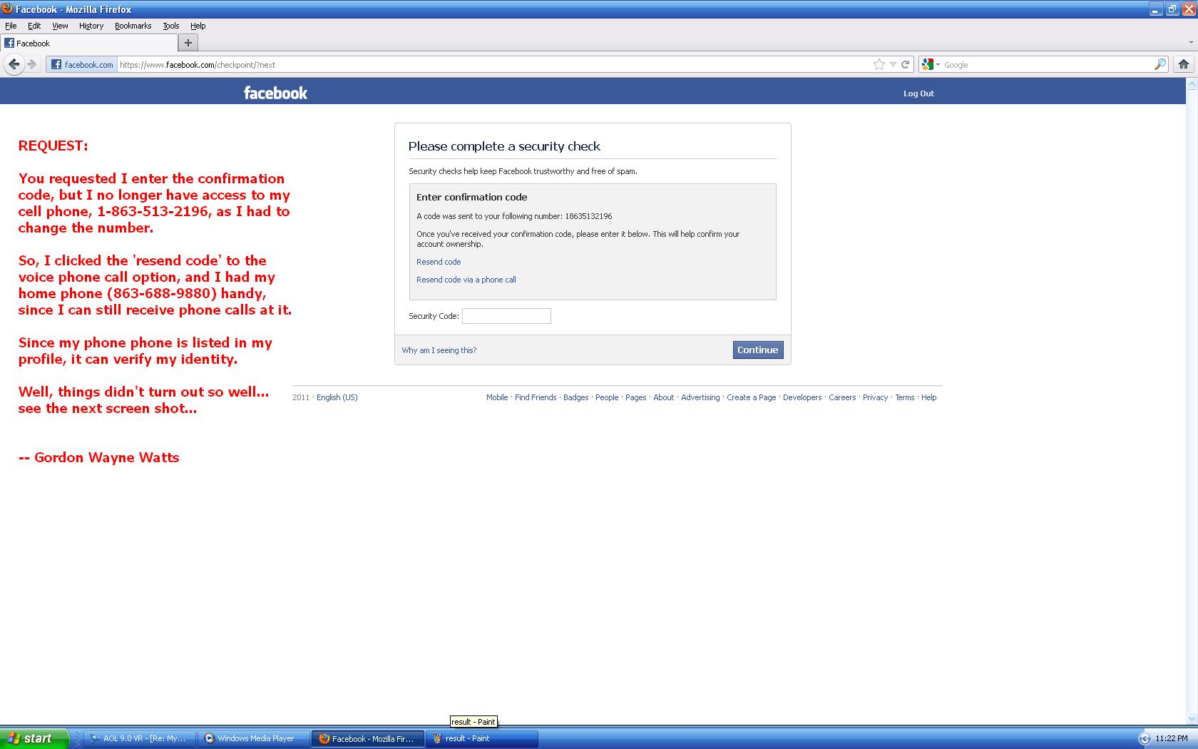
Task: Open the Badges footer link
Action: point(575,397)
